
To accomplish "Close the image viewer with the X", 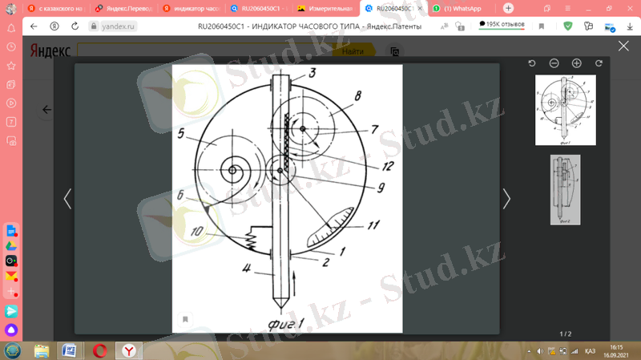I will 623,46.
